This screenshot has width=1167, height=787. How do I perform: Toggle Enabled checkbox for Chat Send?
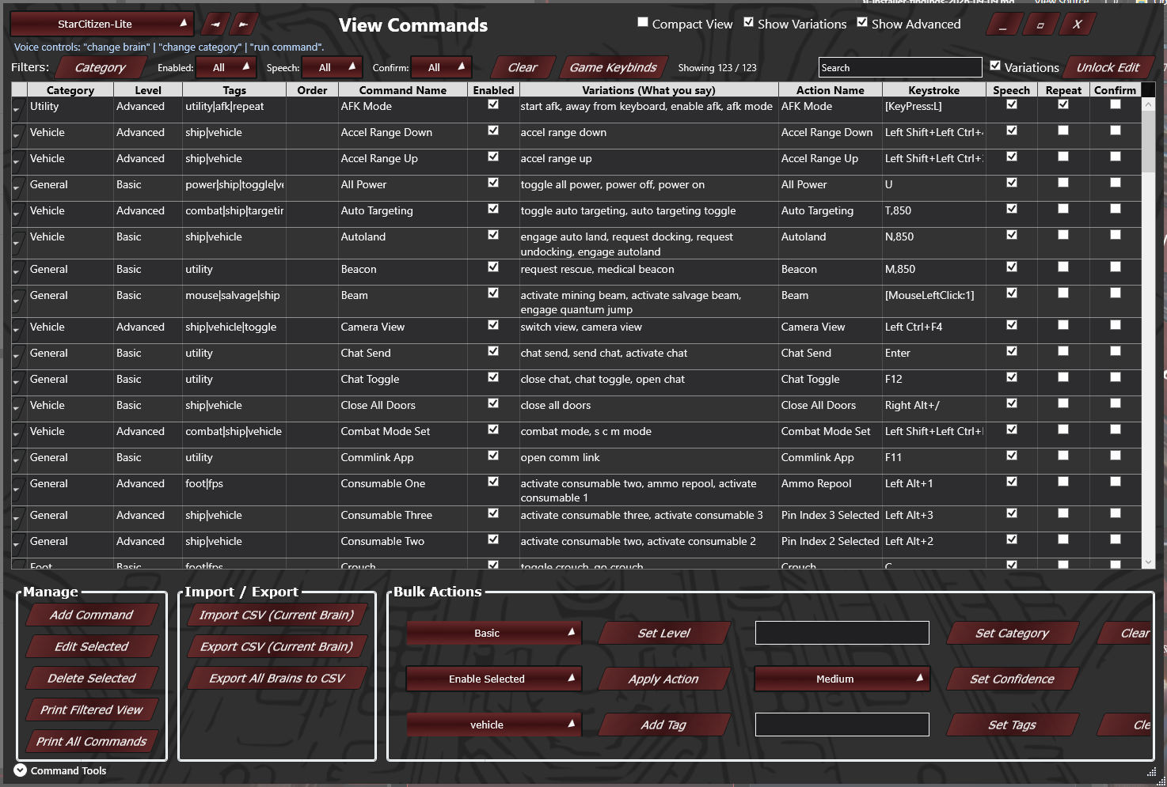[493, 351]
